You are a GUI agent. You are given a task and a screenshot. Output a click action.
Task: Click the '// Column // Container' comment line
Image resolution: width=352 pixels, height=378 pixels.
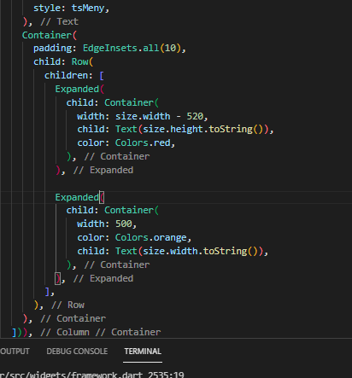pos(100,332)
